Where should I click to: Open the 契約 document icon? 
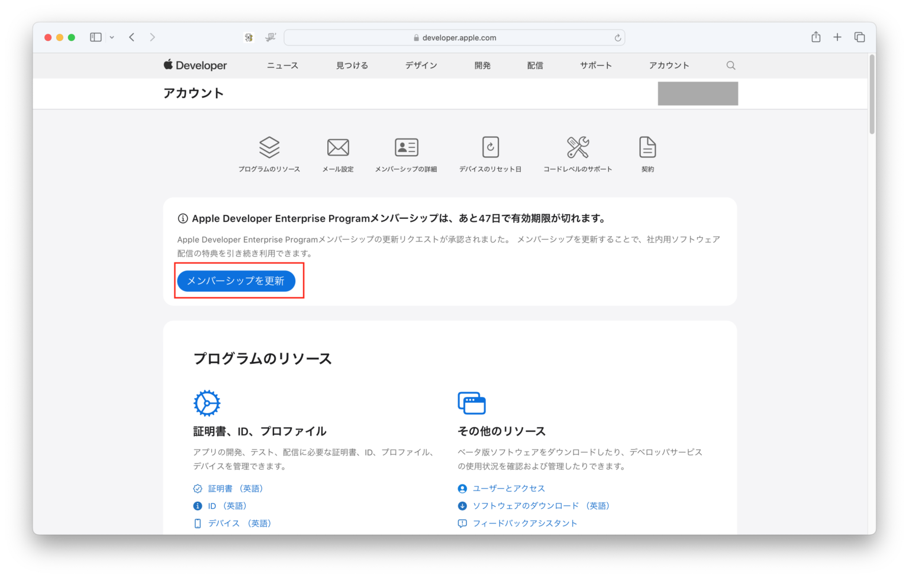coord(647,147)
